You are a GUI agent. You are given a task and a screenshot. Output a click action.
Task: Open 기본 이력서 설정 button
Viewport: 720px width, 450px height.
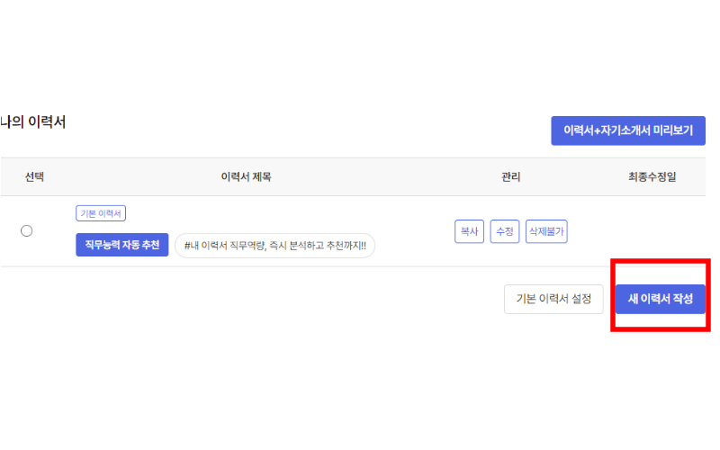(553, 299)
